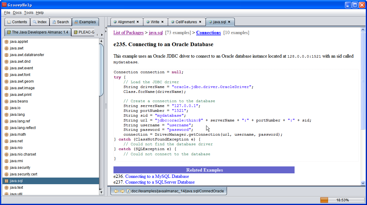Click content pane scrollbar up arrow

[363, 30]
